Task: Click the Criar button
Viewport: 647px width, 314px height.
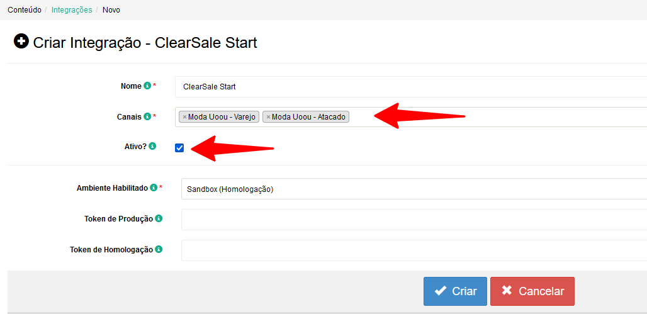Action: tap(455, 291)
